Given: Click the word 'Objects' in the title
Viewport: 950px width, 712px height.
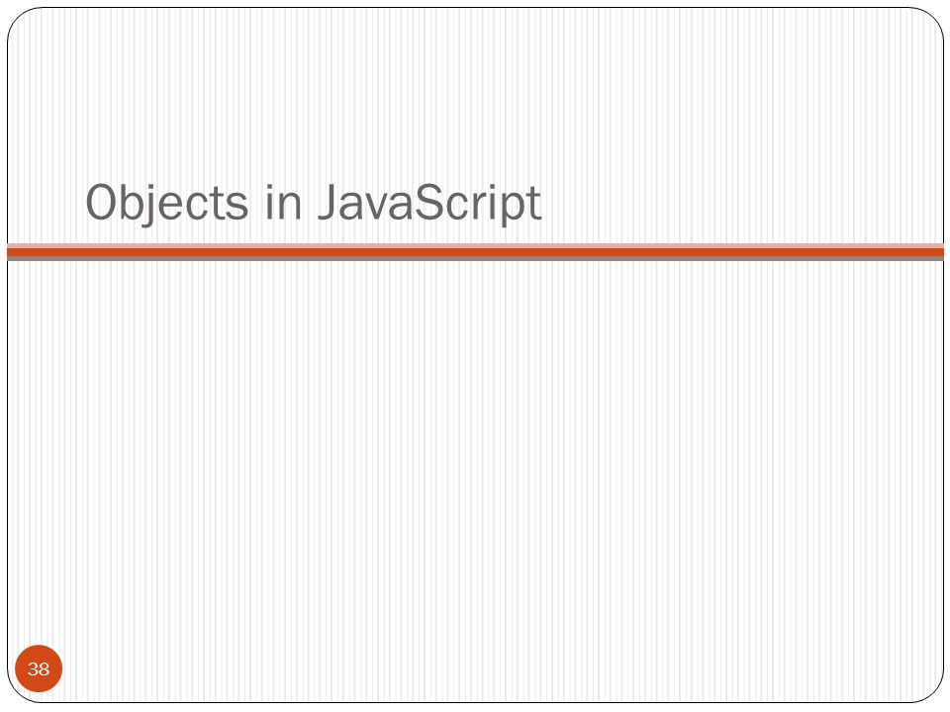Looking at the screenshot, I should (166, 203).
